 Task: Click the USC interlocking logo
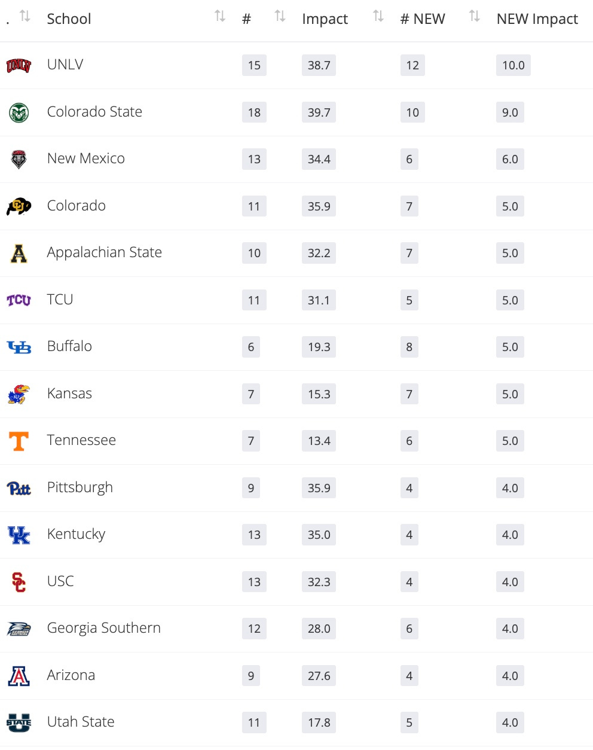coord(19,581)
